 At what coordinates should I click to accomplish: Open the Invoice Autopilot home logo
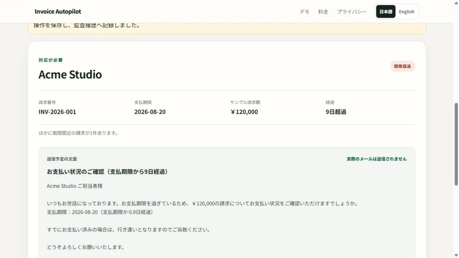click(58, 12)
